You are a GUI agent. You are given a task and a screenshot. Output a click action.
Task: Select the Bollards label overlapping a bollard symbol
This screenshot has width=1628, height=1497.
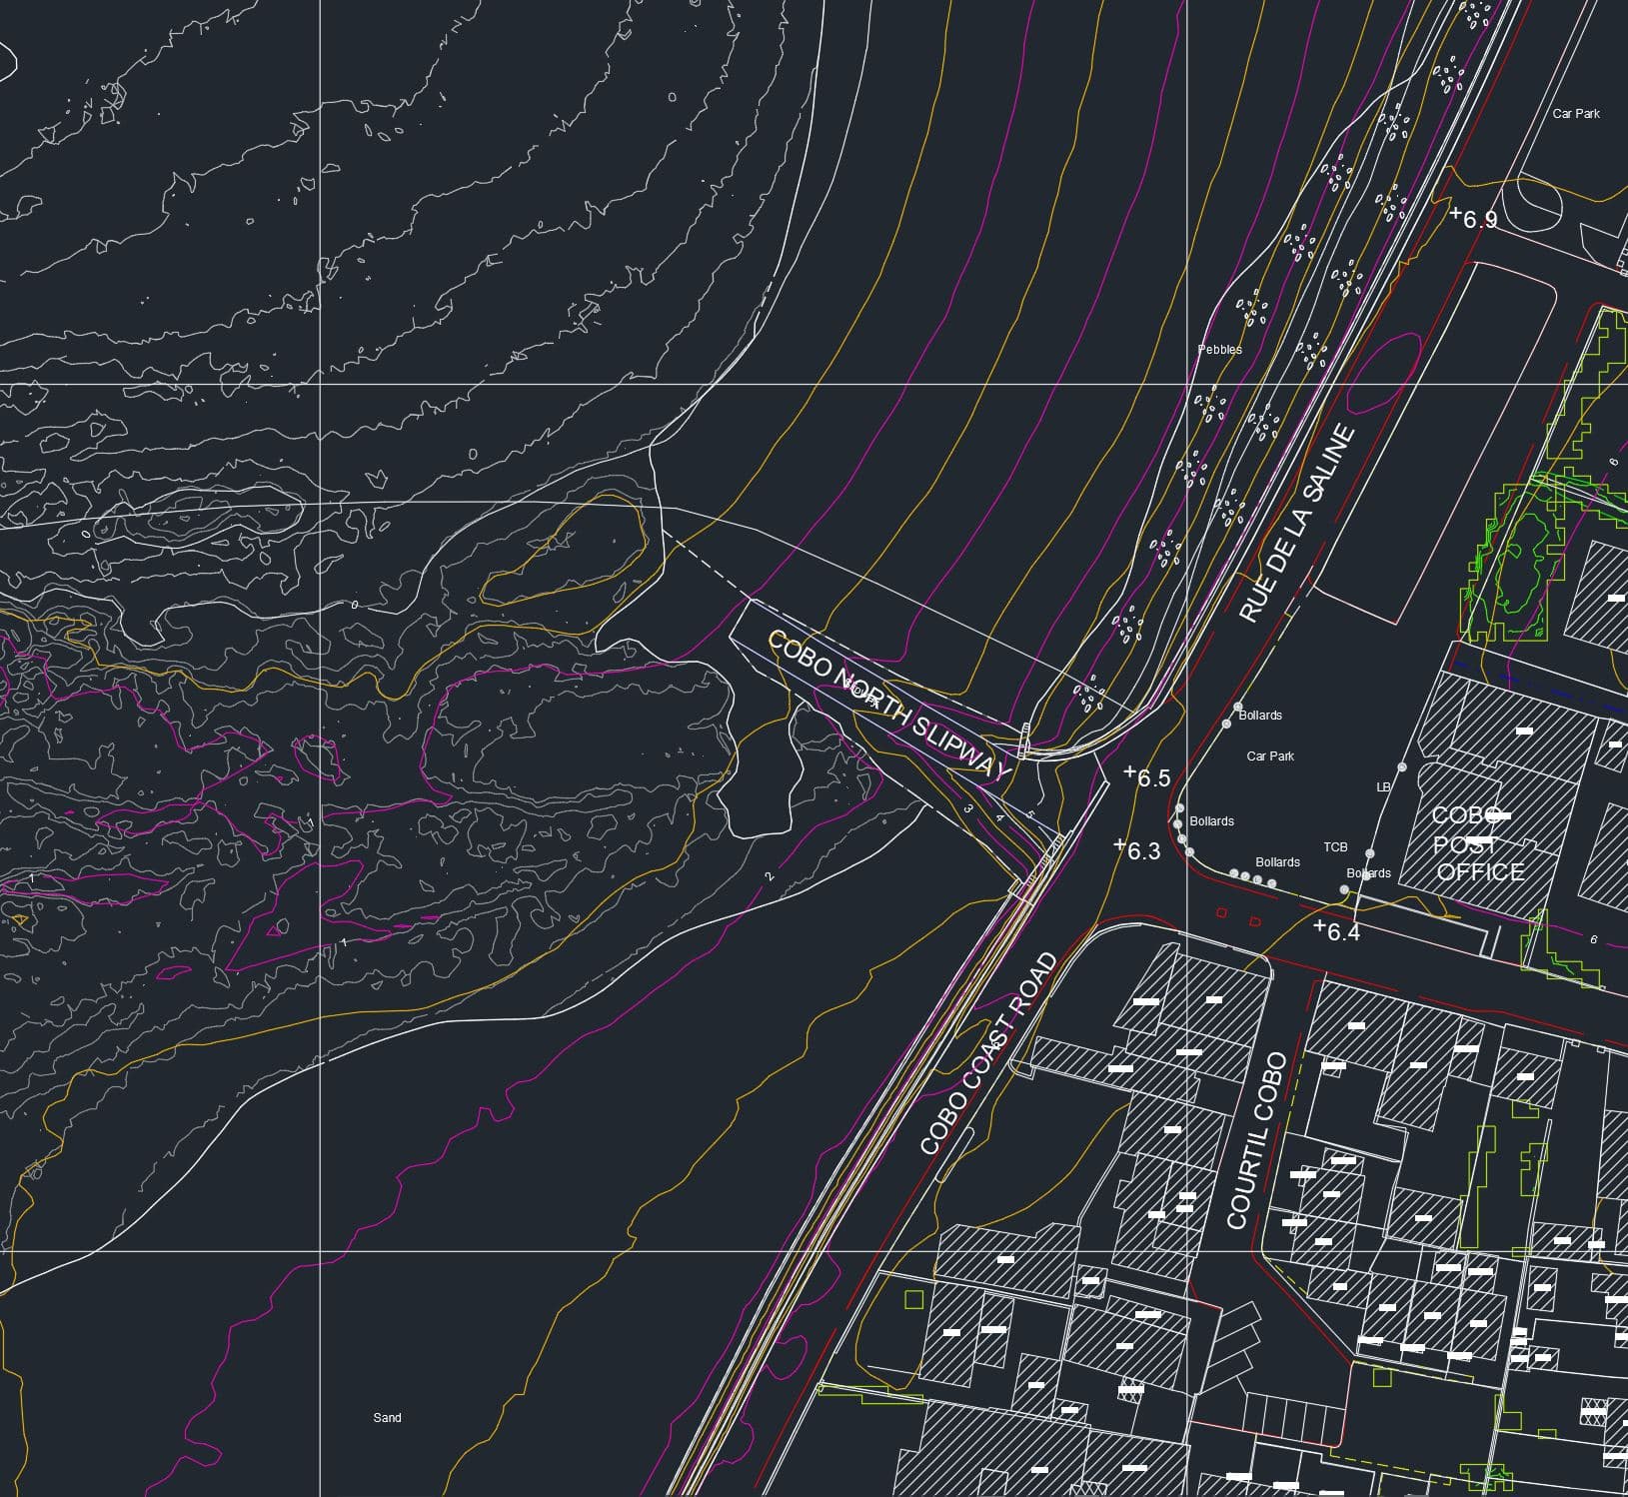pyautogui.click(x=1368, y=873)
